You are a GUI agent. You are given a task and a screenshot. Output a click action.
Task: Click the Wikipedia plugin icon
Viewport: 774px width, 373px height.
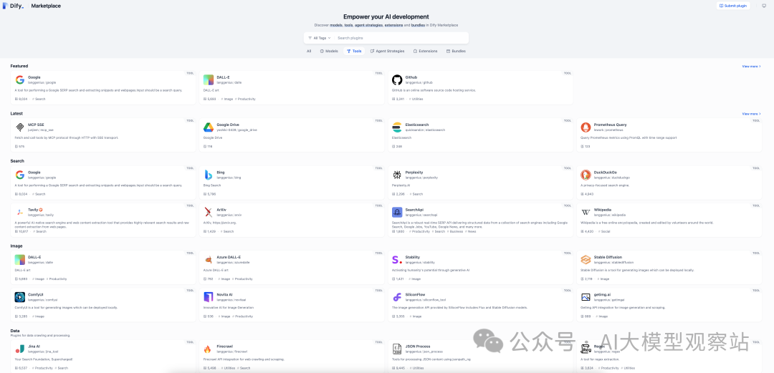coord(586,212)
